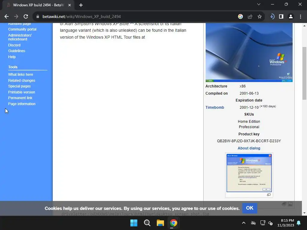
Task: Open a new browser tab
Action: (81, 5)
